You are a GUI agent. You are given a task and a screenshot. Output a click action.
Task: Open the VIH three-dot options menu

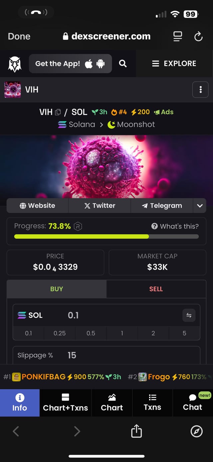200,89
